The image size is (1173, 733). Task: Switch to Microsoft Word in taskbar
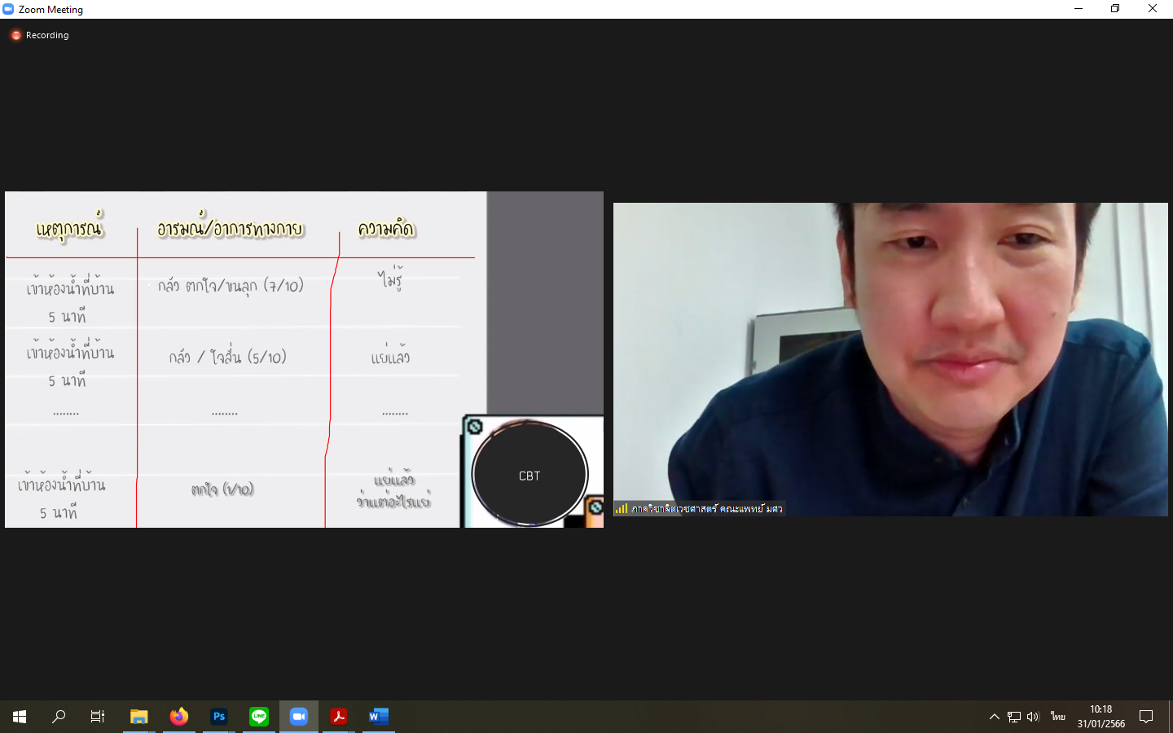[x=379, y=717]
